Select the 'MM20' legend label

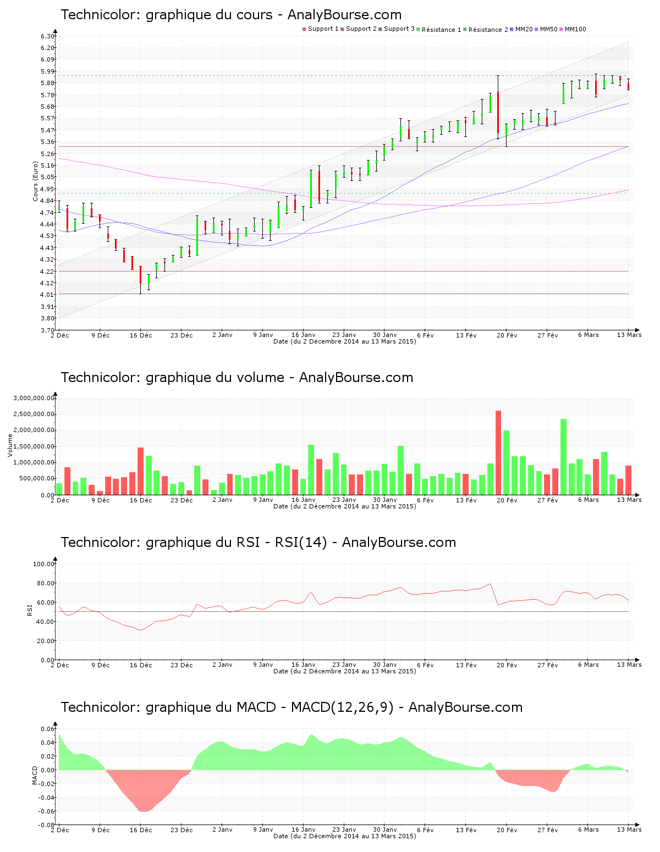pyautogui.click(x=524, y=29)
